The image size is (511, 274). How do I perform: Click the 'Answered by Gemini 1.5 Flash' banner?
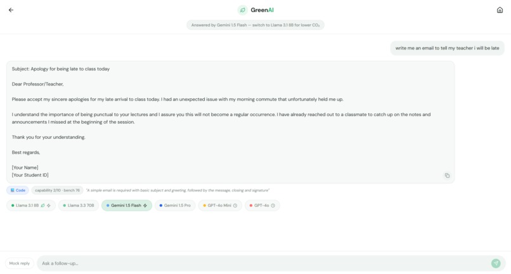[256, 25]
